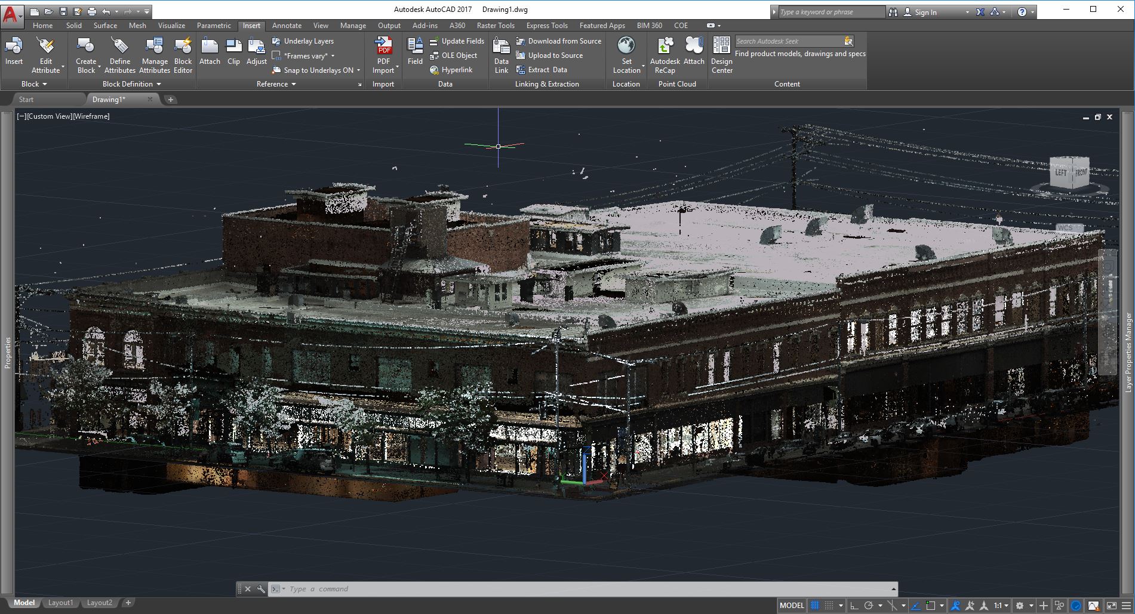Open the Help question mark icon
The height and width of the screenshot is (614, 1135).
coord(1022,11)
